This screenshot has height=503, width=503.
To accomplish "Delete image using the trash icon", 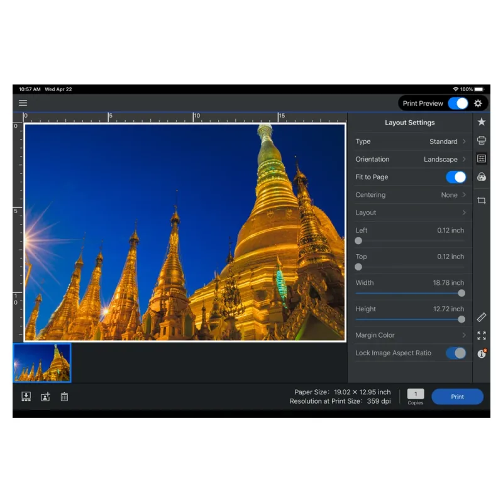I will [64, 397].
